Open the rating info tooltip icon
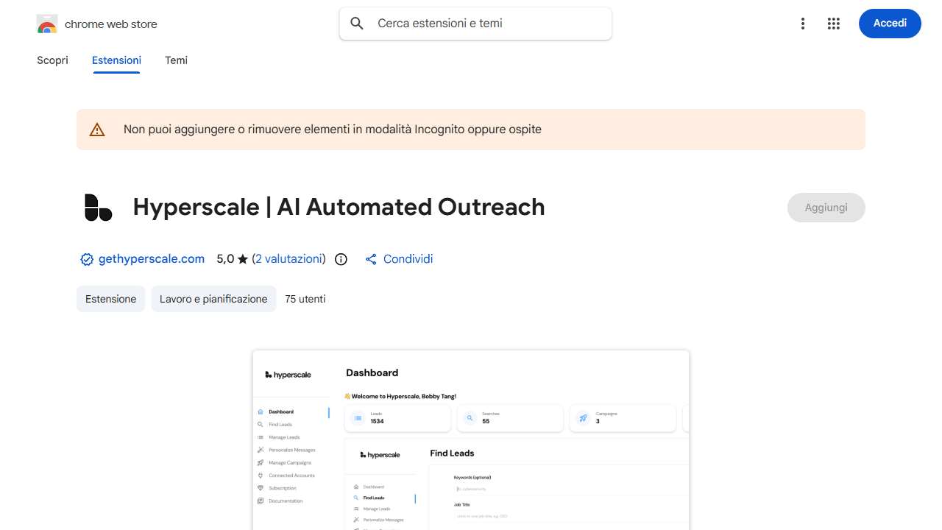The width and height of the screenshot is (942, 530). point(340,259)
